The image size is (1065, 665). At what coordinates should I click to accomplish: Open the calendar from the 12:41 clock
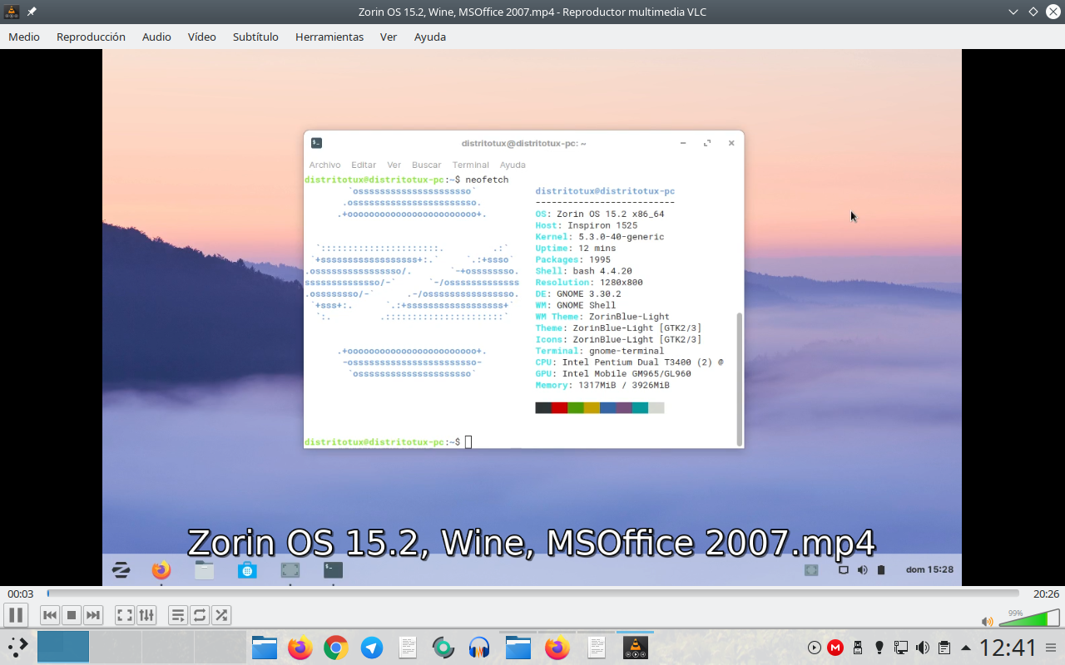pos(1008,647)
